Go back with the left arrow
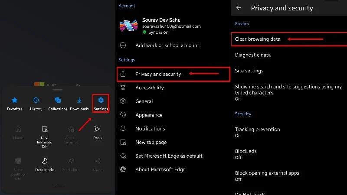 pos(239,8)
